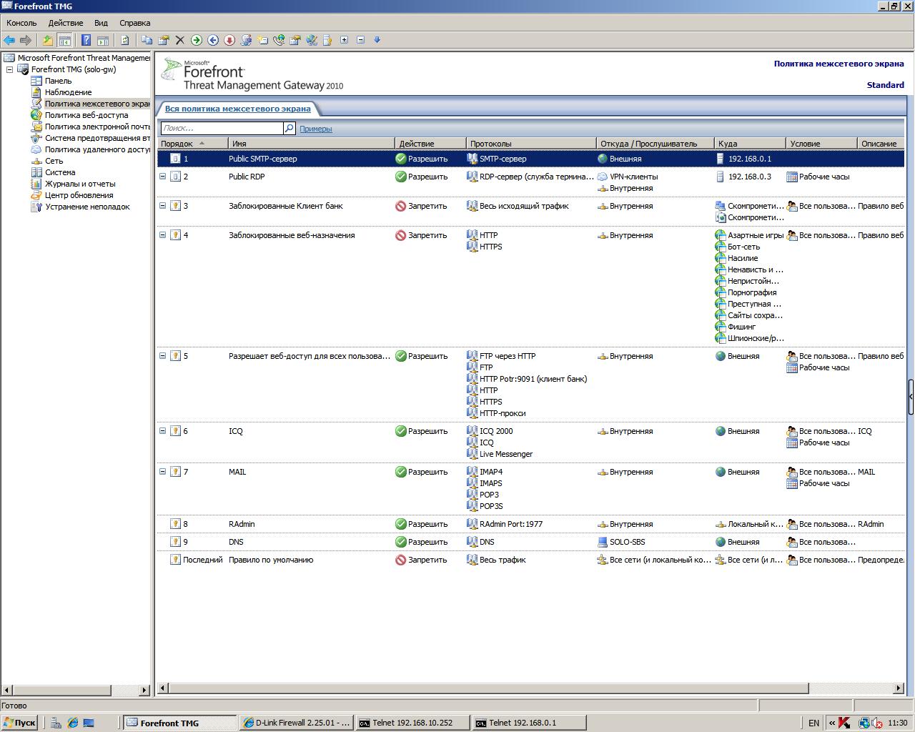
Task: Open the Действие menu
Action: coord(65,23)
